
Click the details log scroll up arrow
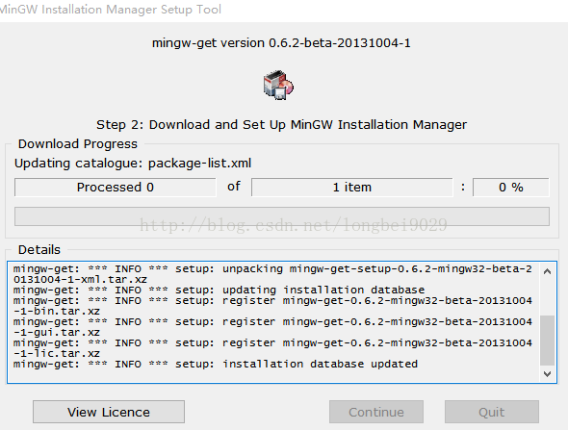pos(548,271)
